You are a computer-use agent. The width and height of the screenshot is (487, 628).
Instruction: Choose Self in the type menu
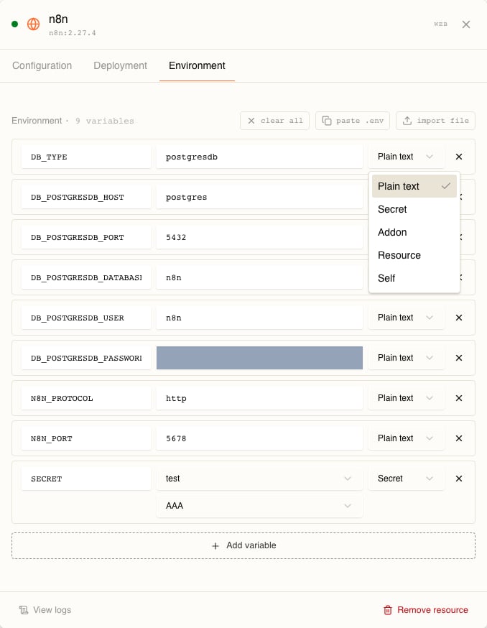coord(414,278)
